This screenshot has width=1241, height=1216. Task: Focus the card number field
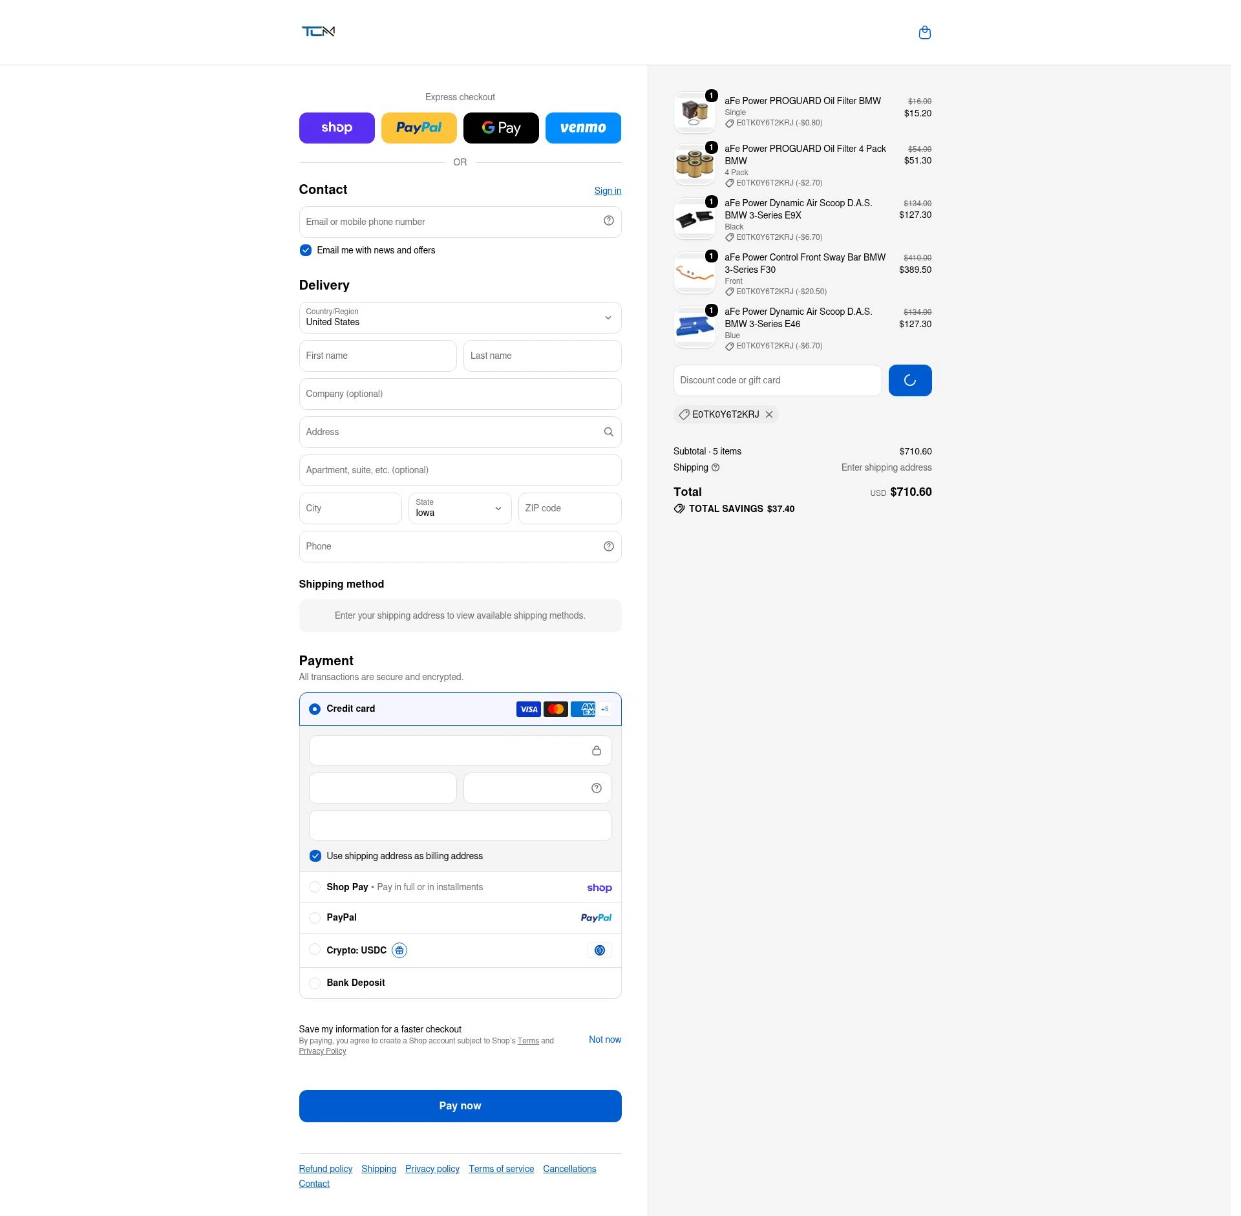click(460, 751)
